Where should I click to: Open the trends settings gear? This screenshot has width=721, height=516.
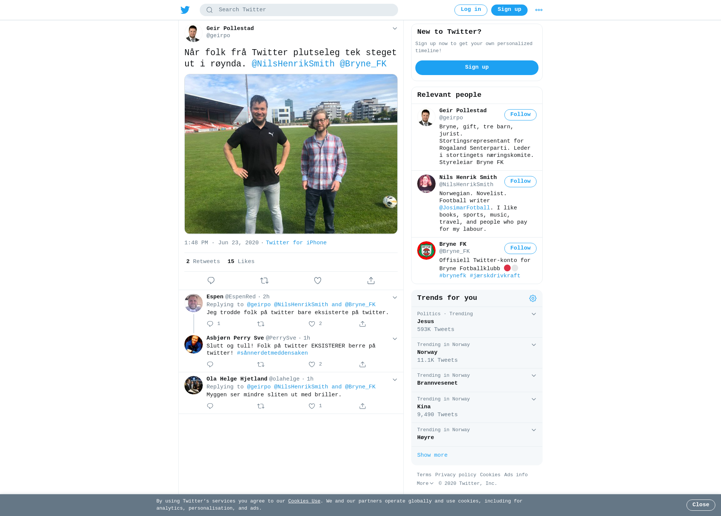(x=533, y=298)
